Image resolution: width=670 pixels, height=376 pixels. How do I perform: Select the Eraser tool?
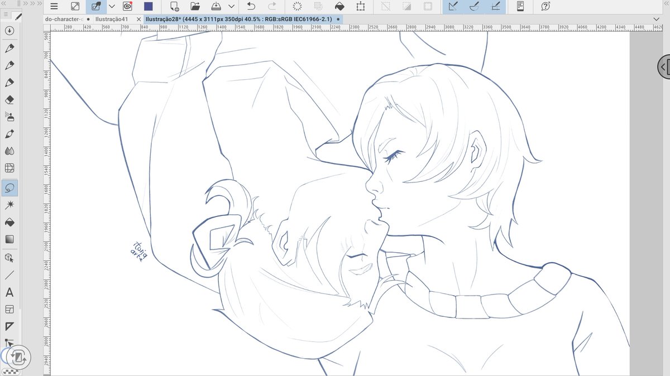[9, 100]
